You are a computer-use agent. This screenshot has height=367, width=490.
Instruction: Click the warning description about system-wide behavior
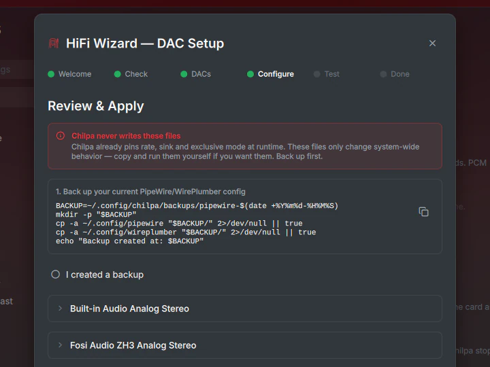coord(245,152)
